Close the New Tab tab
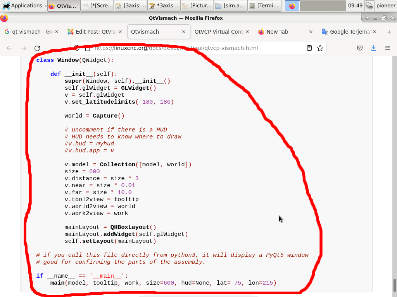Screen dimensions: 397x297 pos(311,32)
